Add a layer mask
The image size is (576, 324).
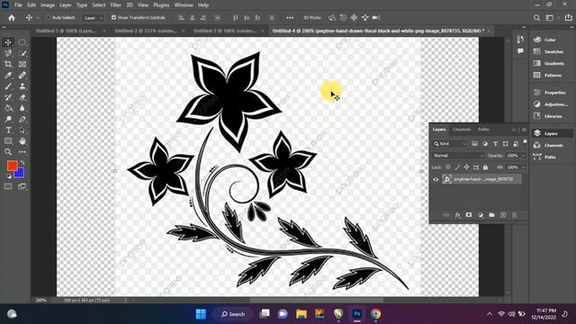point(469,215)
